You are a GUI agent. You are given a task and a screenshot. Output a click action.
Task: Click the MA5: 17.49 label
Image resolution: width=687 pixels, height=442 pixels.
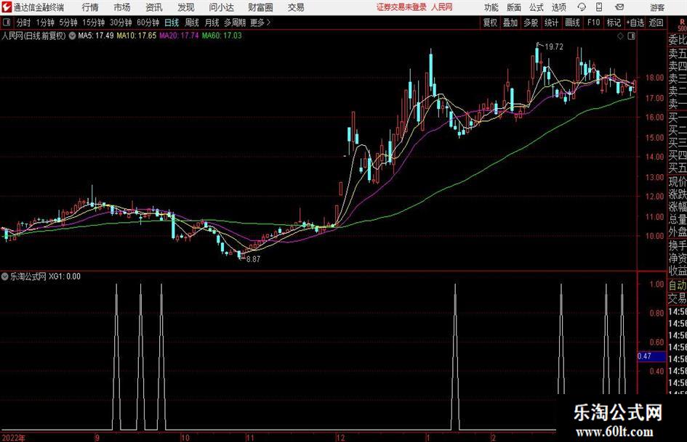(96, 36)
